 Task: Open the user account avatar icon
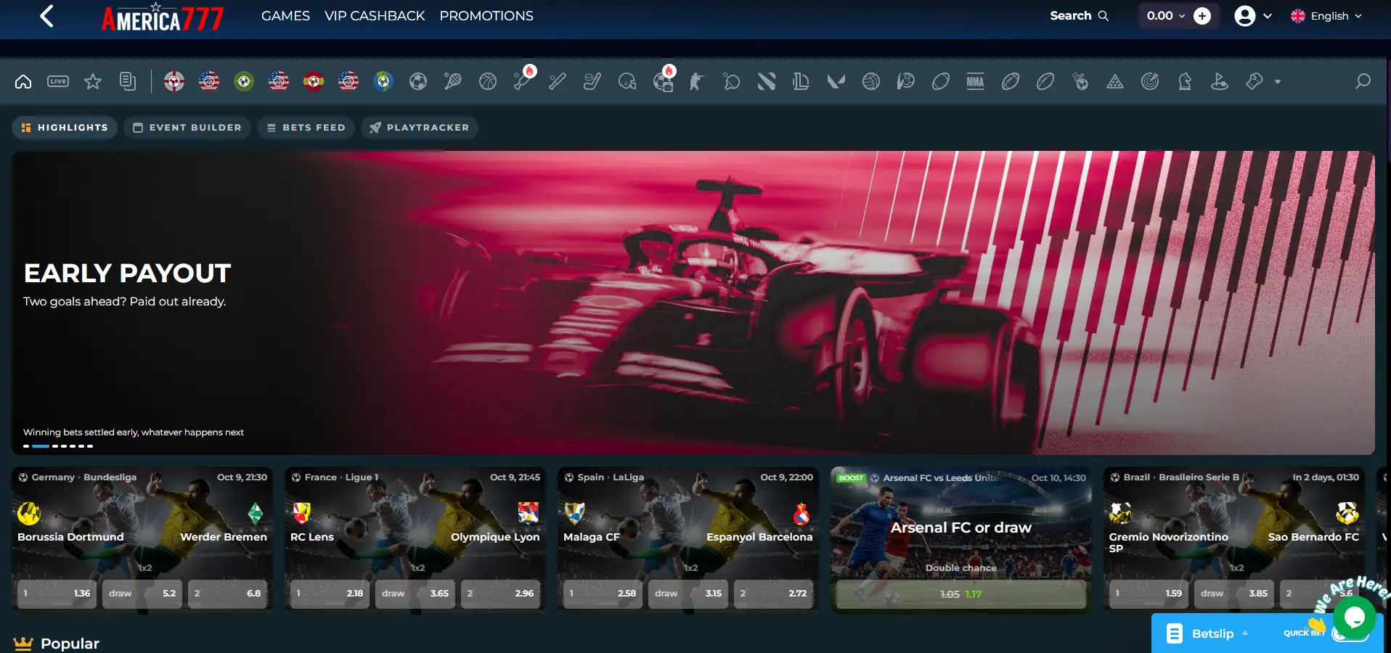(1245, 16)
